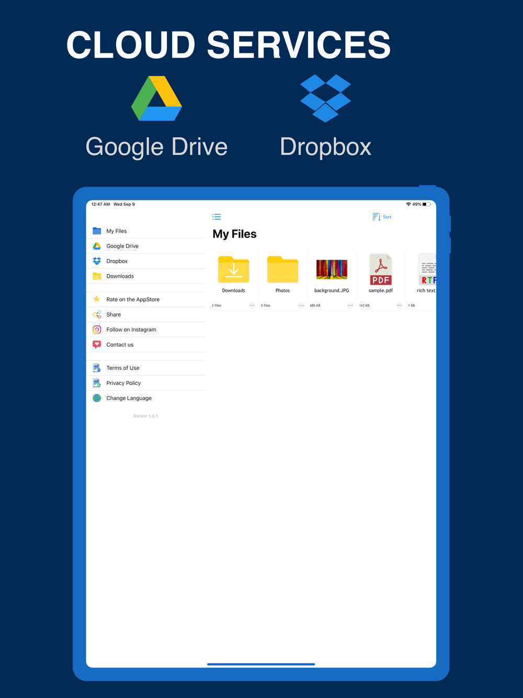The width and height of the screenshot is (523, 698).
Task: Select the Downloads sidebar entry
Action: click(x=146, y=276)
